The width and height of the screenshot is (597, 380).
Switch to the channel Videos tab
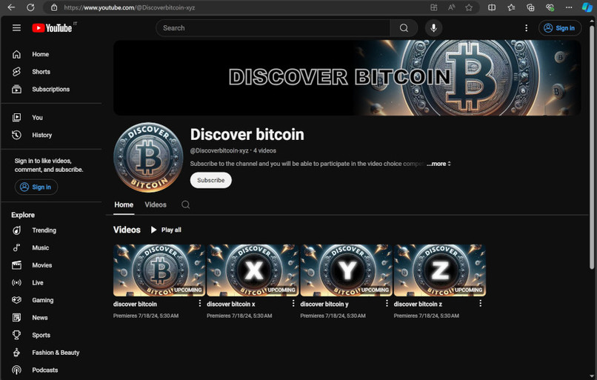(156, 205)
